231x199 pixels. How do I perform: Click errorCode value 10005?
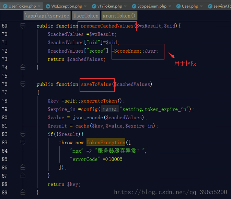coord(115,159)
